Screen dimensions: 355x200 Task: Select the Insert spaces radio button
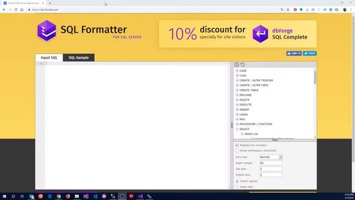pyautogui.click(x=237, y=181)
